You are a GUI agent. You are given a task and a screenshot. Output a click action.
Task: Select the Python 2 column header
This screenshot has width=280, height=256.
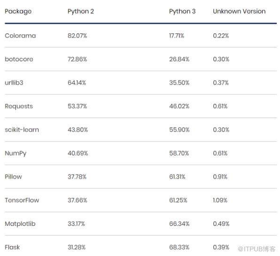pos(80,11)
